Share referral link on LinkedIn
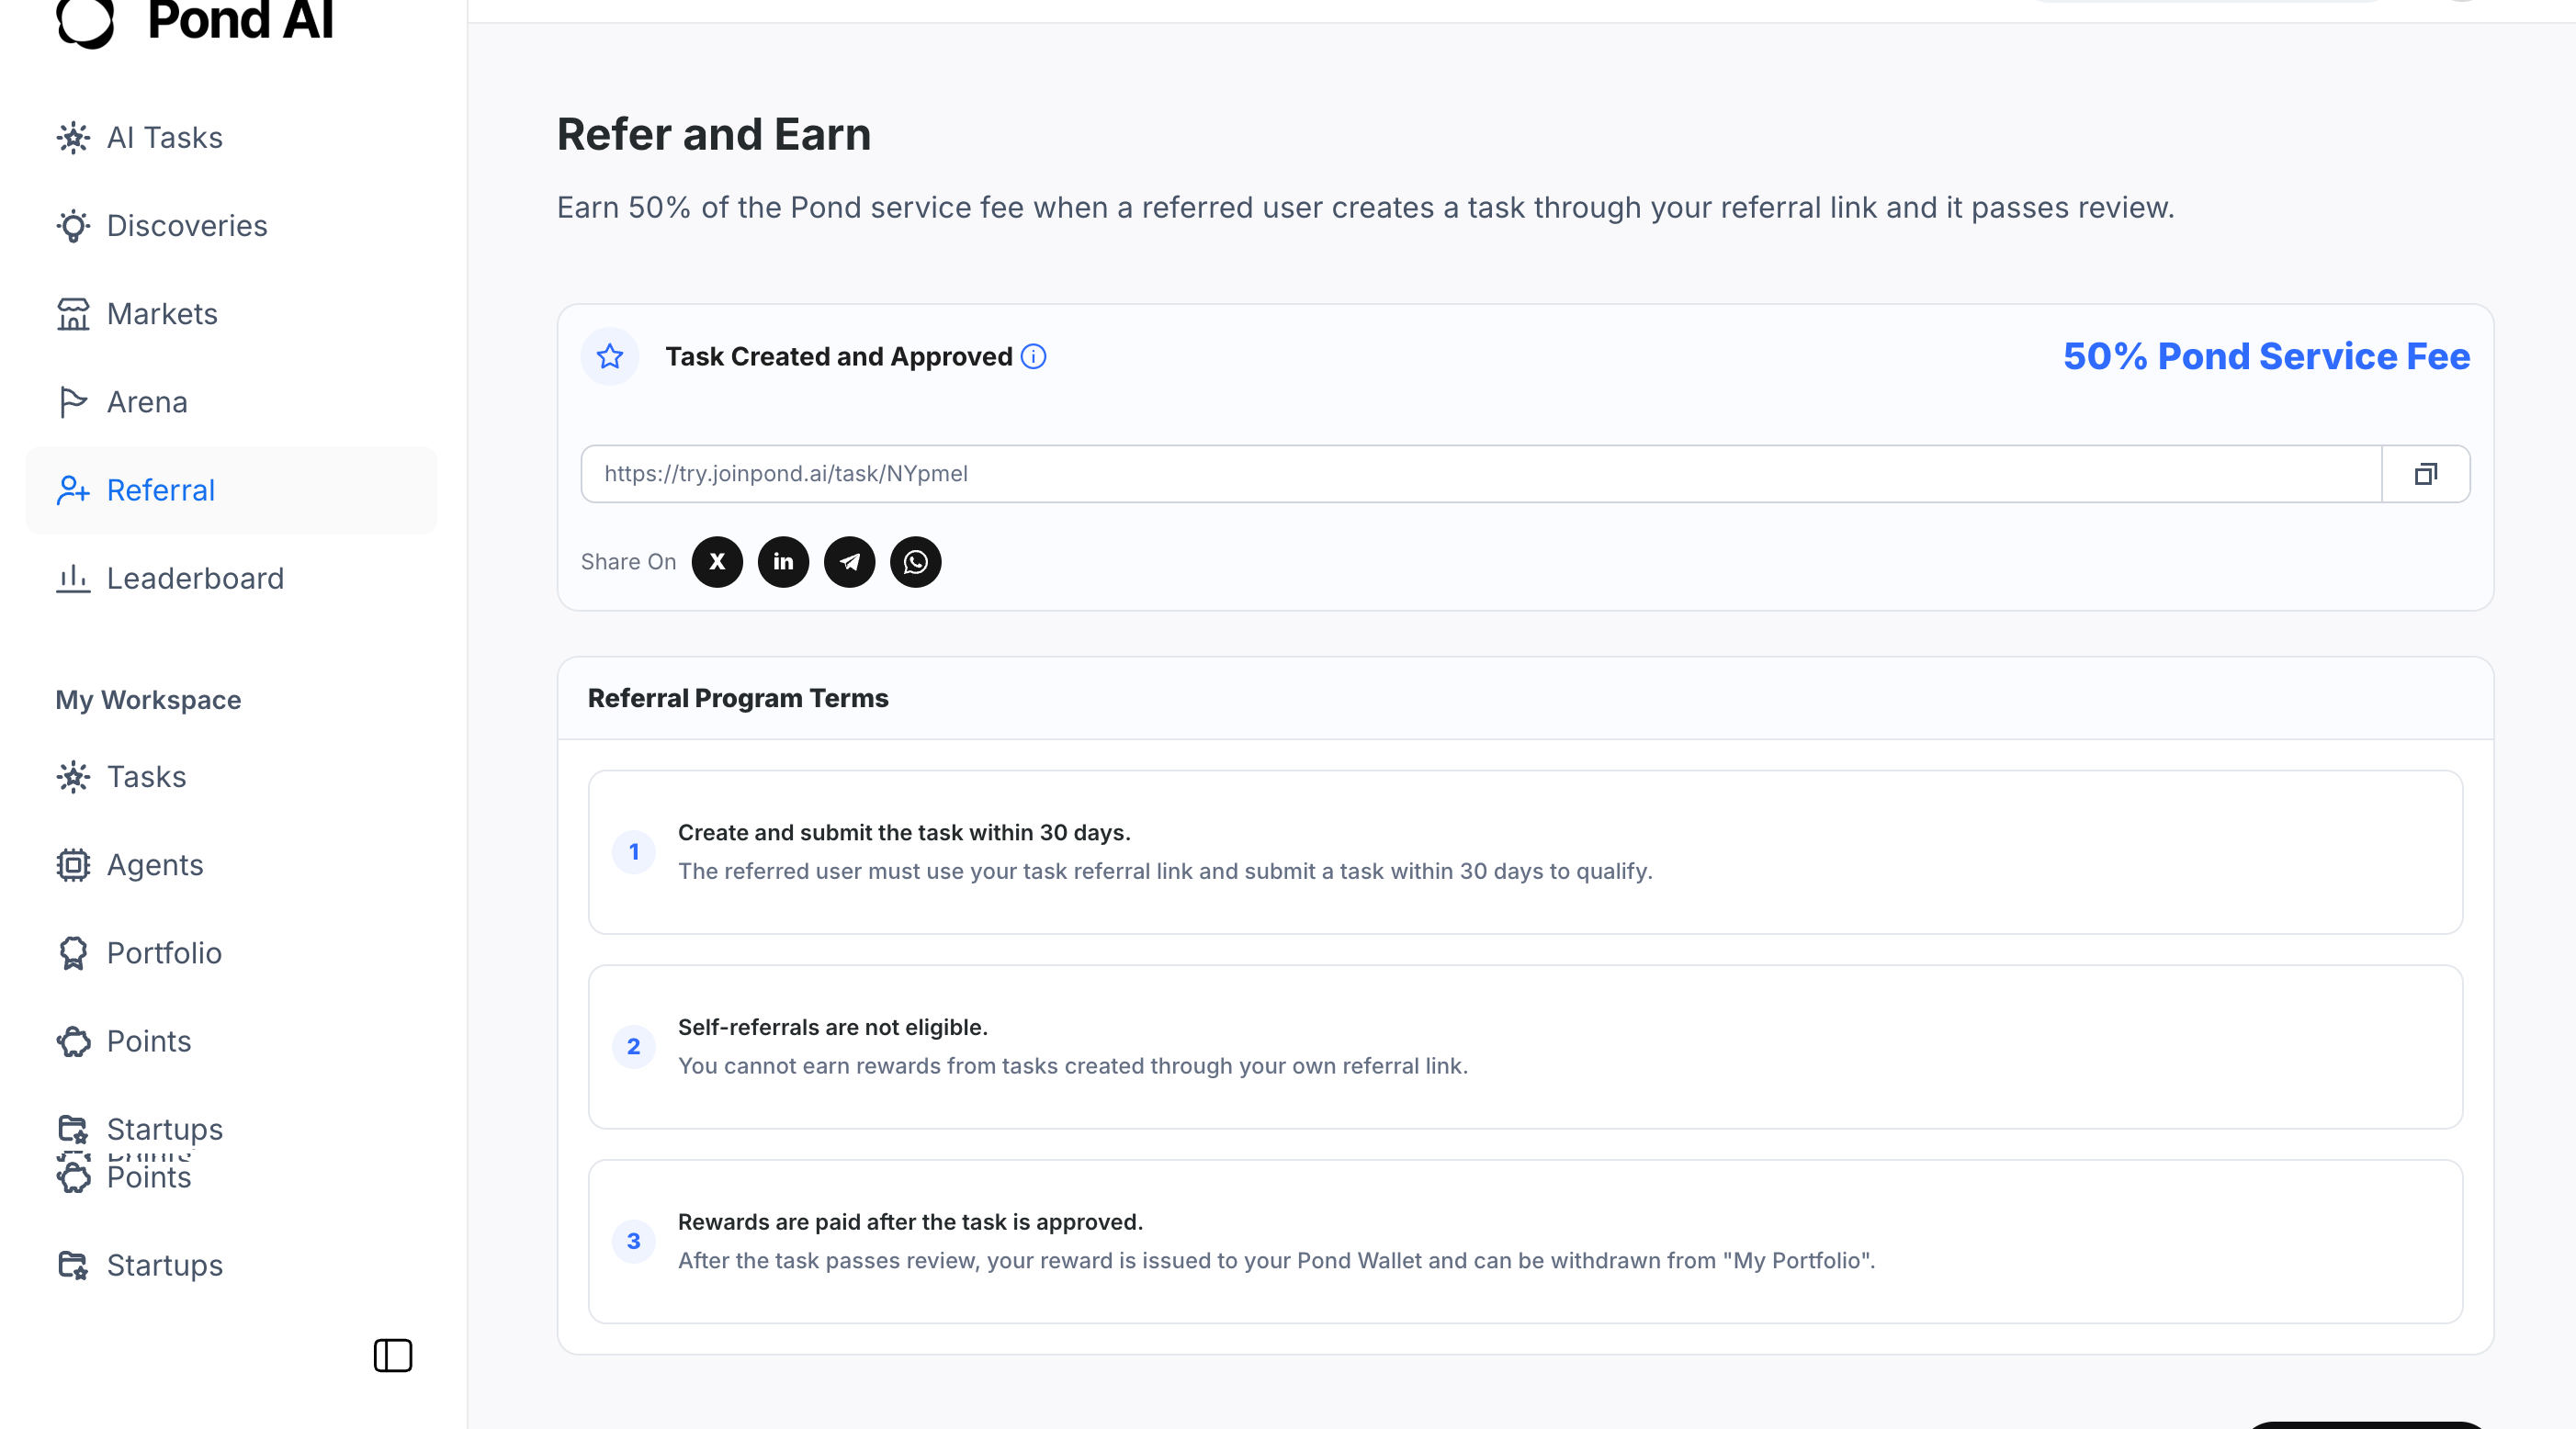Screen dimensions: 2576x1429 click(x=783, y=562)
